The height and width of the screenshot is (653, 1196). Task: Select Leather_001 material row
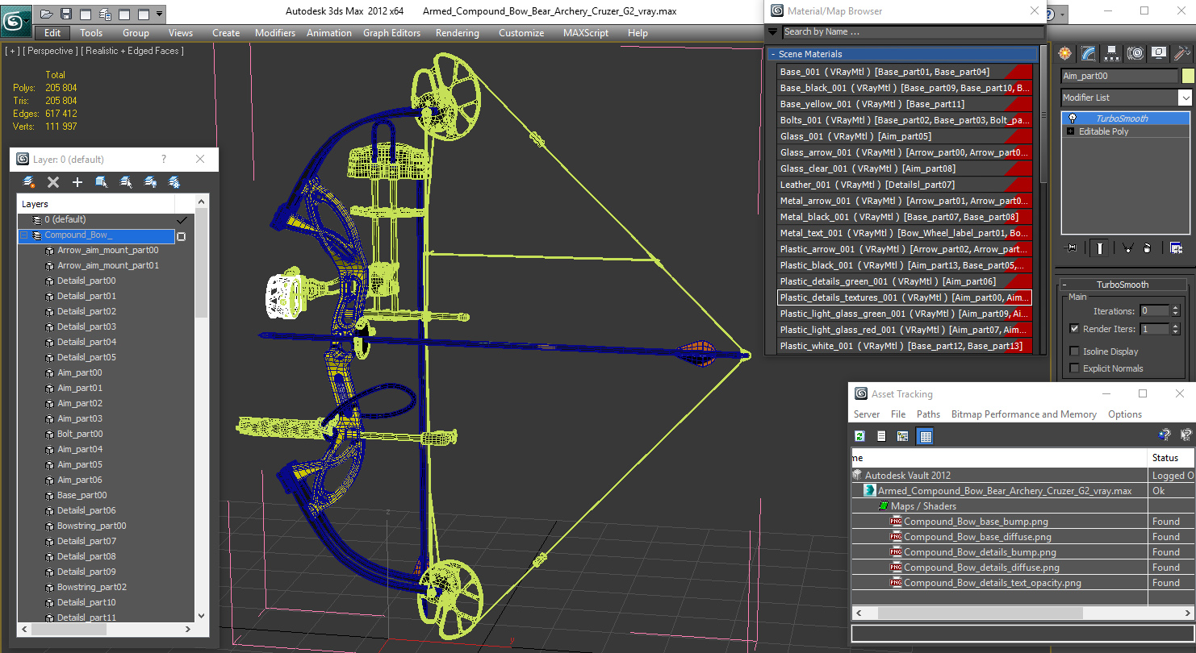(905, 185)
